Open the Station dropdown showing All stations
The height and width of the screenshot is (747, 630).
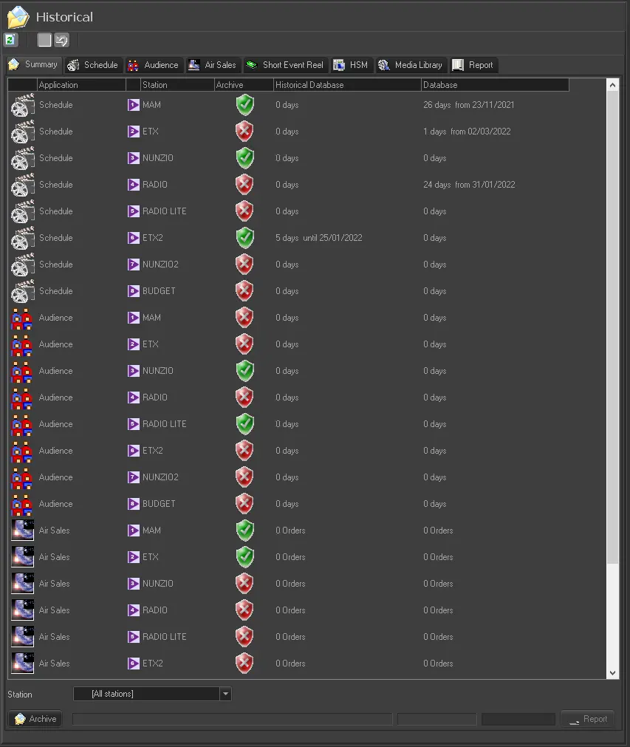pyautogui.click(x=226, y=694)
